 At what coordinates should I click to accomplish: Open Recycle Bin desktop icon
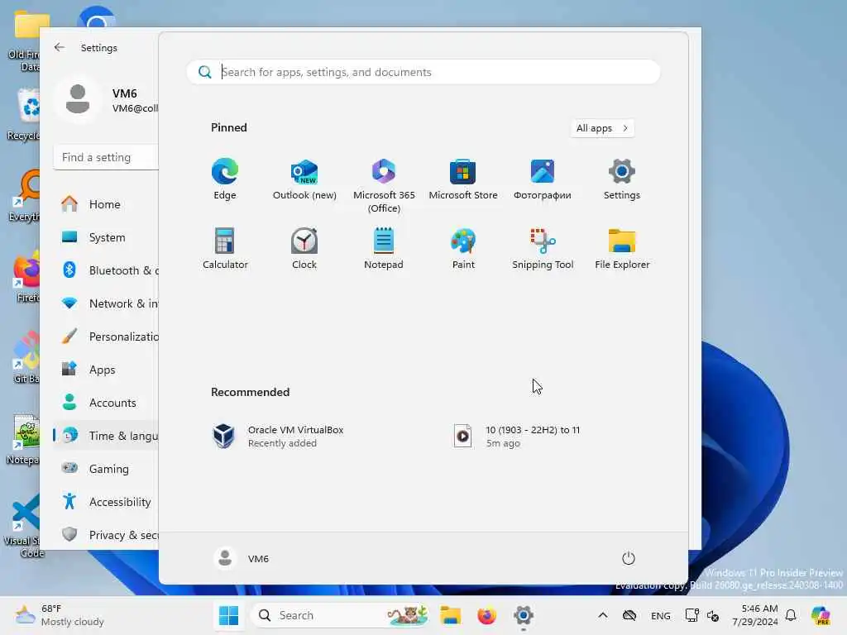[x=26, y=115]
